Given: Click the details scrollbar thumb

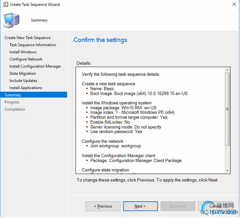Looking at the screenshot, I should tap(227, 109).
